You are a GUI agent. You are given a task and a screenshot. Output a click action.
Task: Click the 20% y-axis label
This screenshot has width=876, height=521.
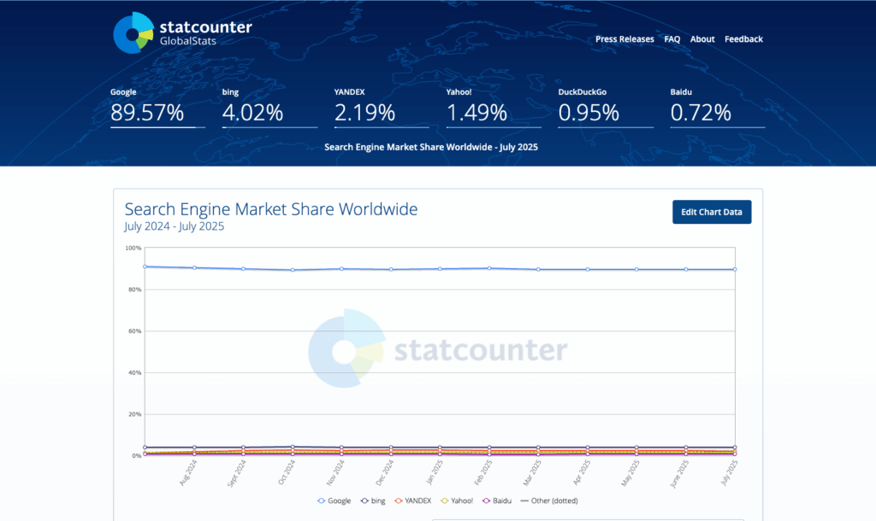coord(134,414)
